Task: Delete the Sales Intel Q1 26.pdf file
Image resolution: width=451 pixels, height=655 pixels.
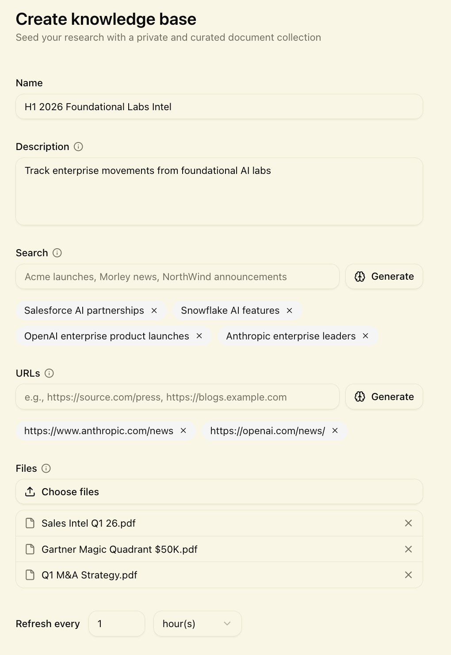Action: coord(409,523)
